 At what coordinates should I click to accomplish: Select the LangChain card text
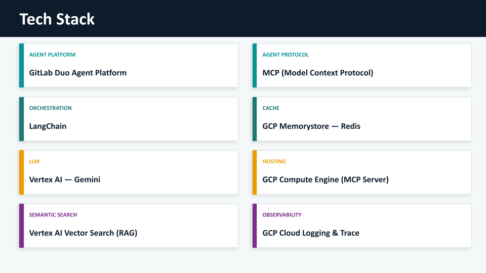48,126
